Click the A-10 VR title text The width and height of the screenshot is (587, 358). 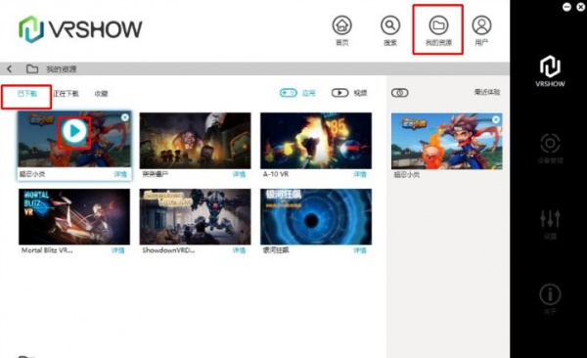tap(276, 174)
